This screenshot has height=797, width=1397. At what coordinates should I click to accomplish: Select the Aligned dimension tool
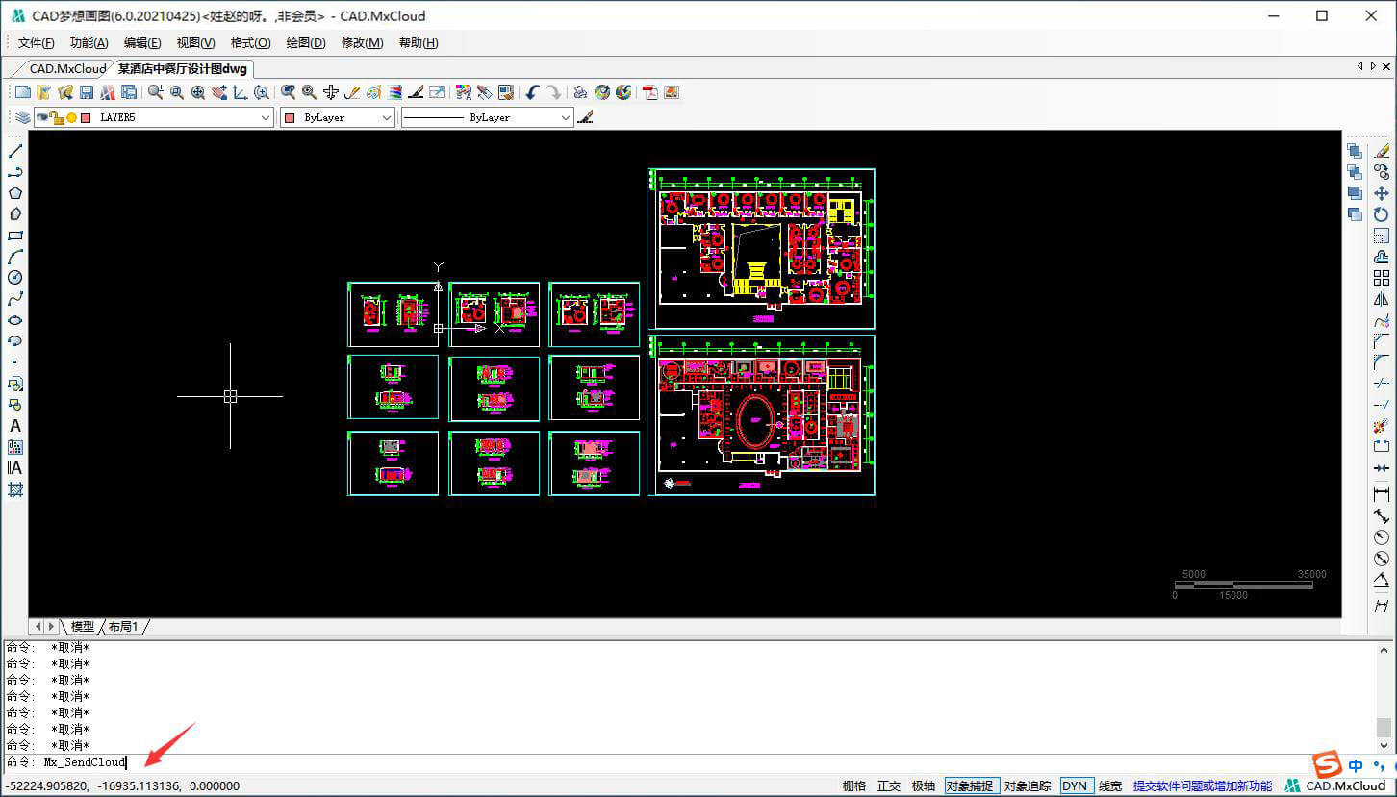tap(1382, 516)
